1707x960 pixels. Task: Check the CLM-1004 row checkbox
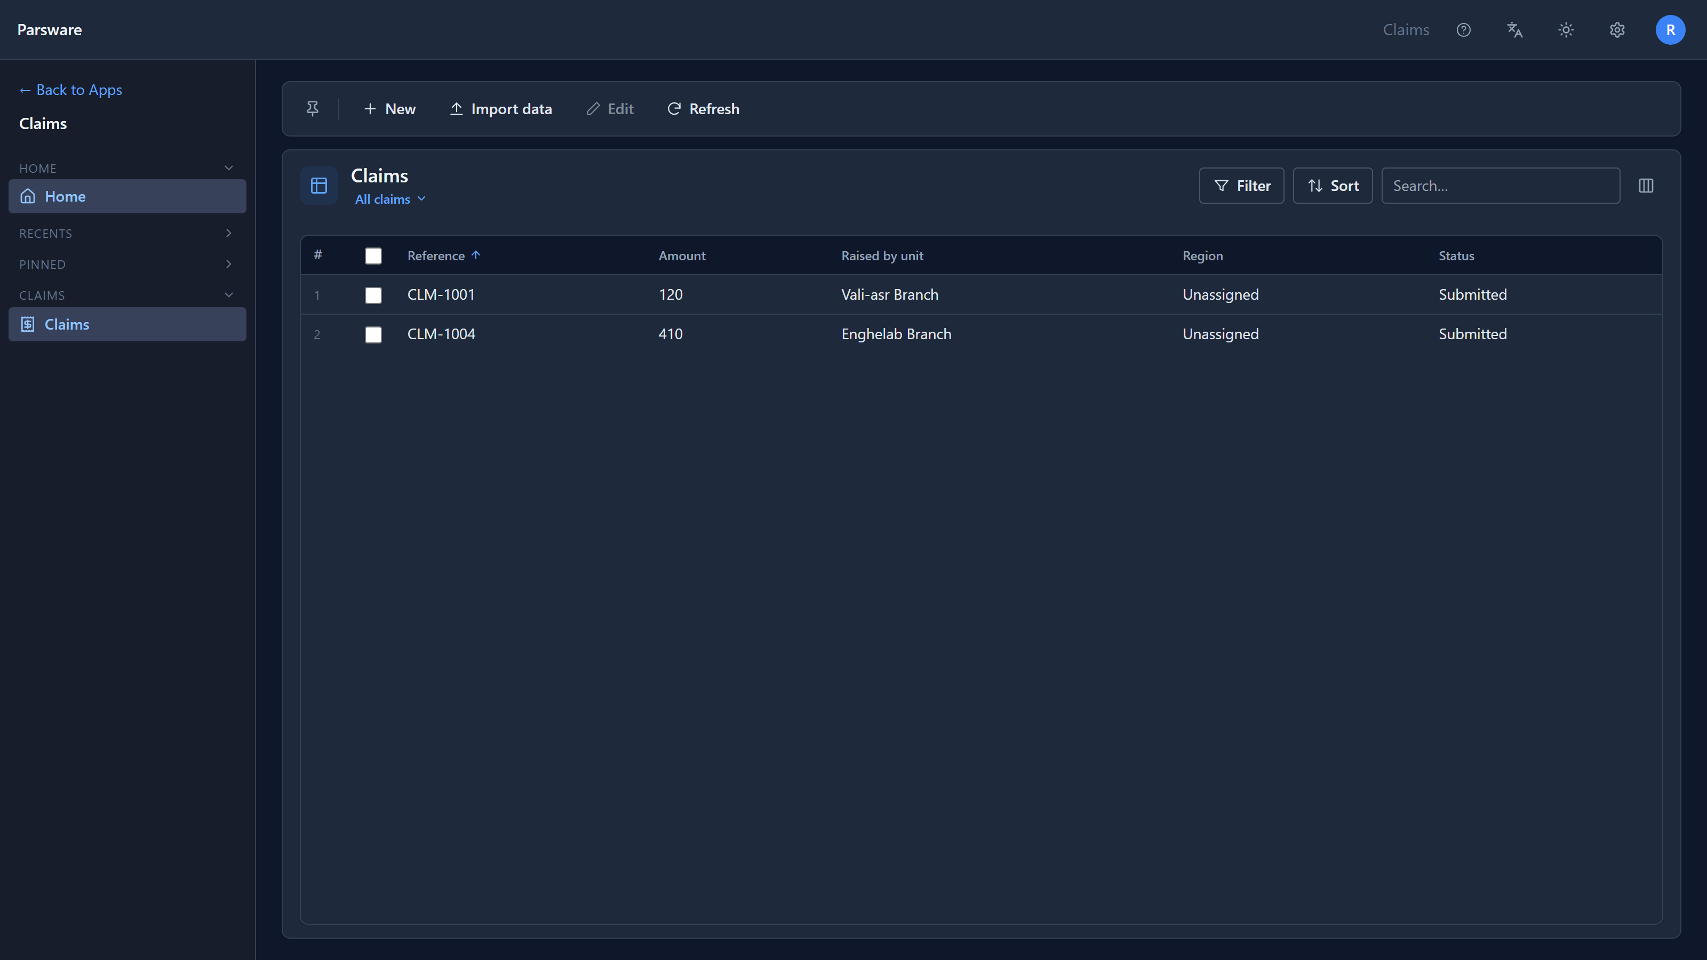pos(373,334)
